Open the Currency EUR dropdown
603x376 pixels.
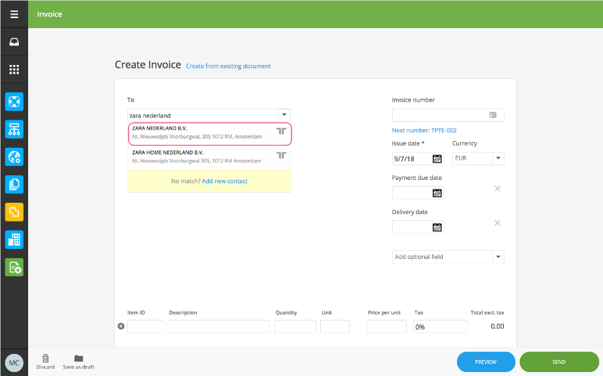pos(498,159)
